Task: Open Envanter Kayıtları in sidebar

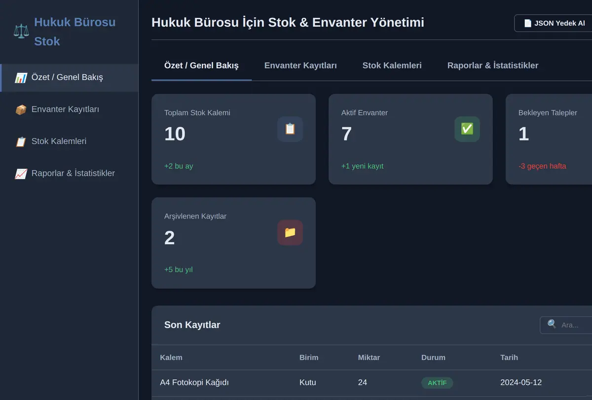Action: click(x=69, y=109)
